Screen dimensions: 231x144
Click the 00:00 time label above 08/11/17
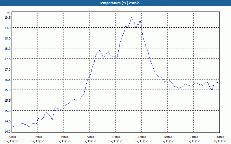point(219,137)
